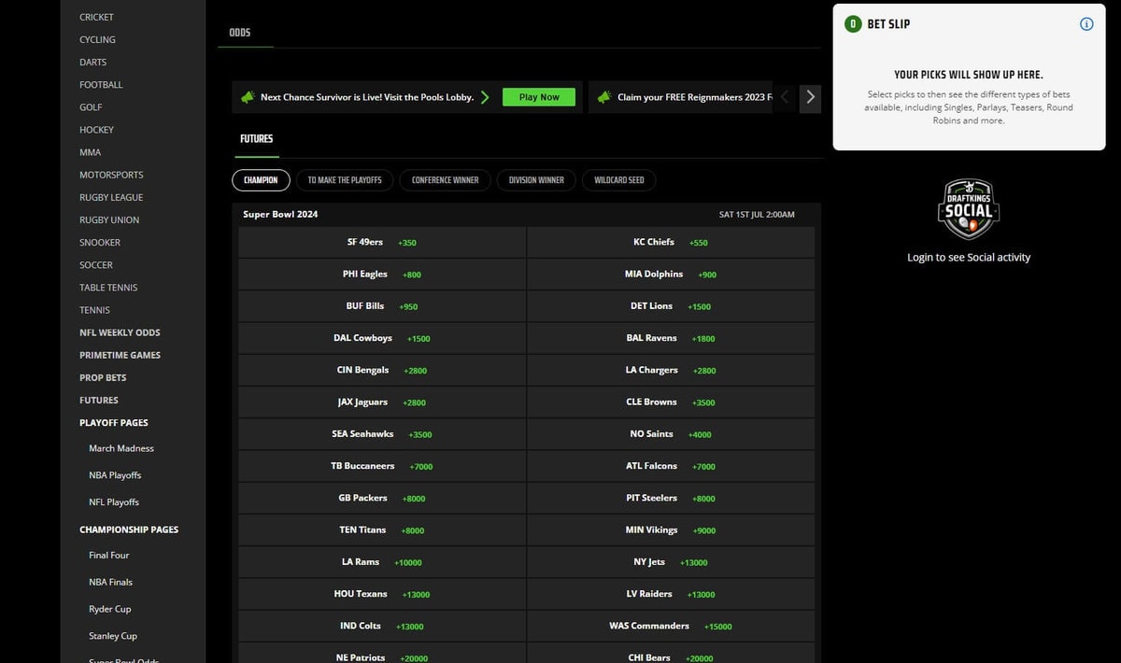The image size is (1121, 663).
Task: Click the megaphone icon beside Reignmakers promo
Action: click(604, 97)
